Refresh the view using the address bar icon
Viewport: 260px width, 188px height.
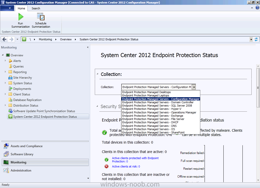coord(256,39)
